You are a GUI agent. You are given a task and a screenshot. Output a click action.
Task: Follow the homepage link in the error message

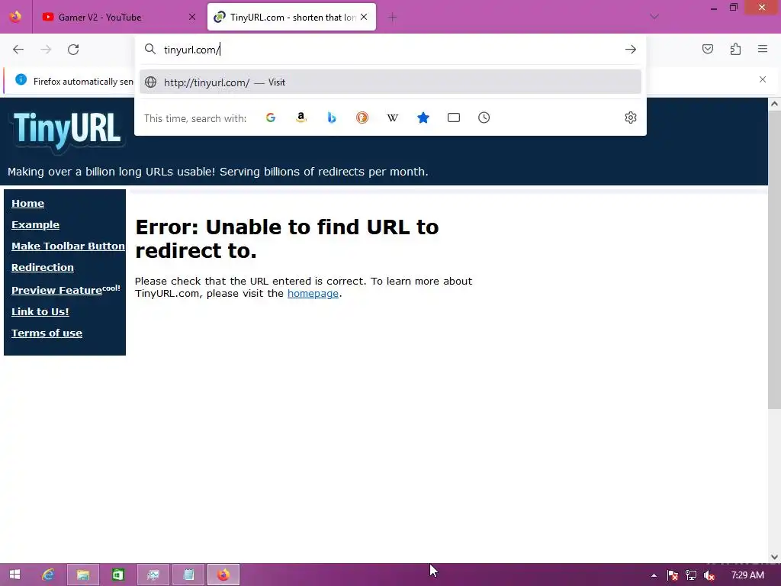click(313, 294)
